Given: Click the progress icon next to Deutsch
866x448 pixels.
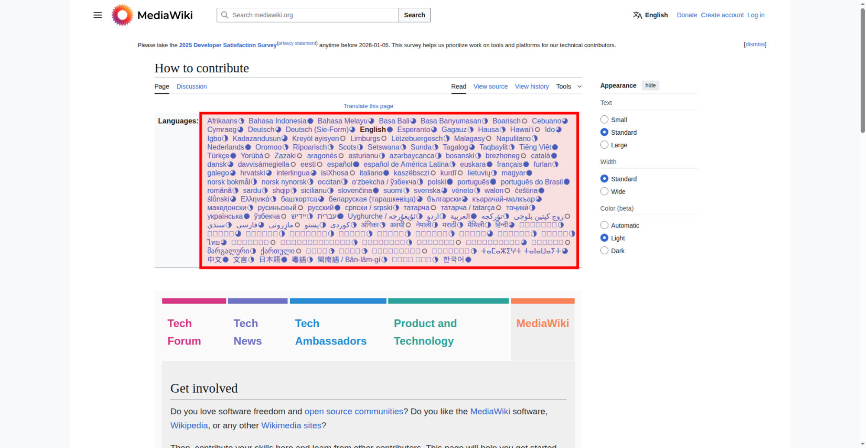Looking at the screenshot, I should 278,130.
